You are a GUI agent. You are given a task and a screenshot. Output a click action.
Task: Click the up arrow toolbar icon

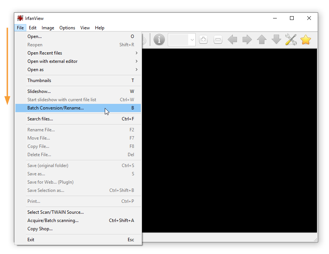tap(262, 40)
